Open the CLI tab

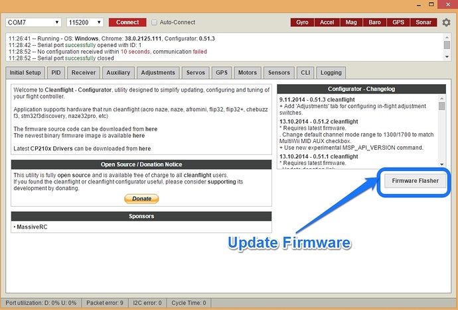305,73
